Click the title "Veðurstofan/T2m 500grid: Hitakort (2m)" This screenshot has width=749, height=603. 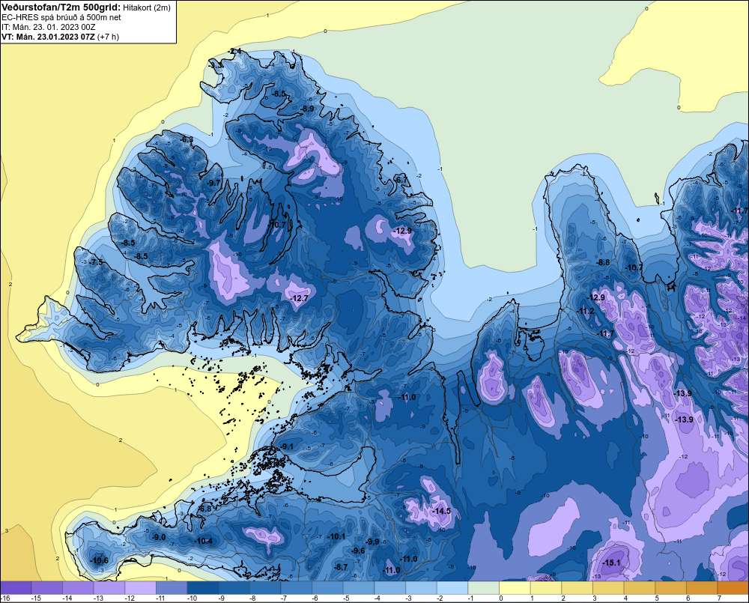point(85,7)
